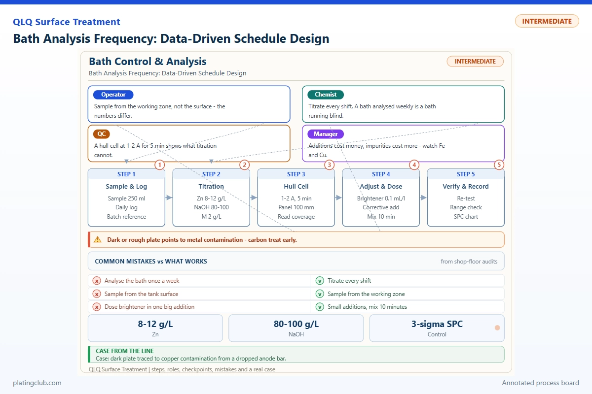The height and width of the screenshot is (394, 592).
Task: Click the '8-12 g/L' Zn stat card
Action: click(x=155, y=328)
